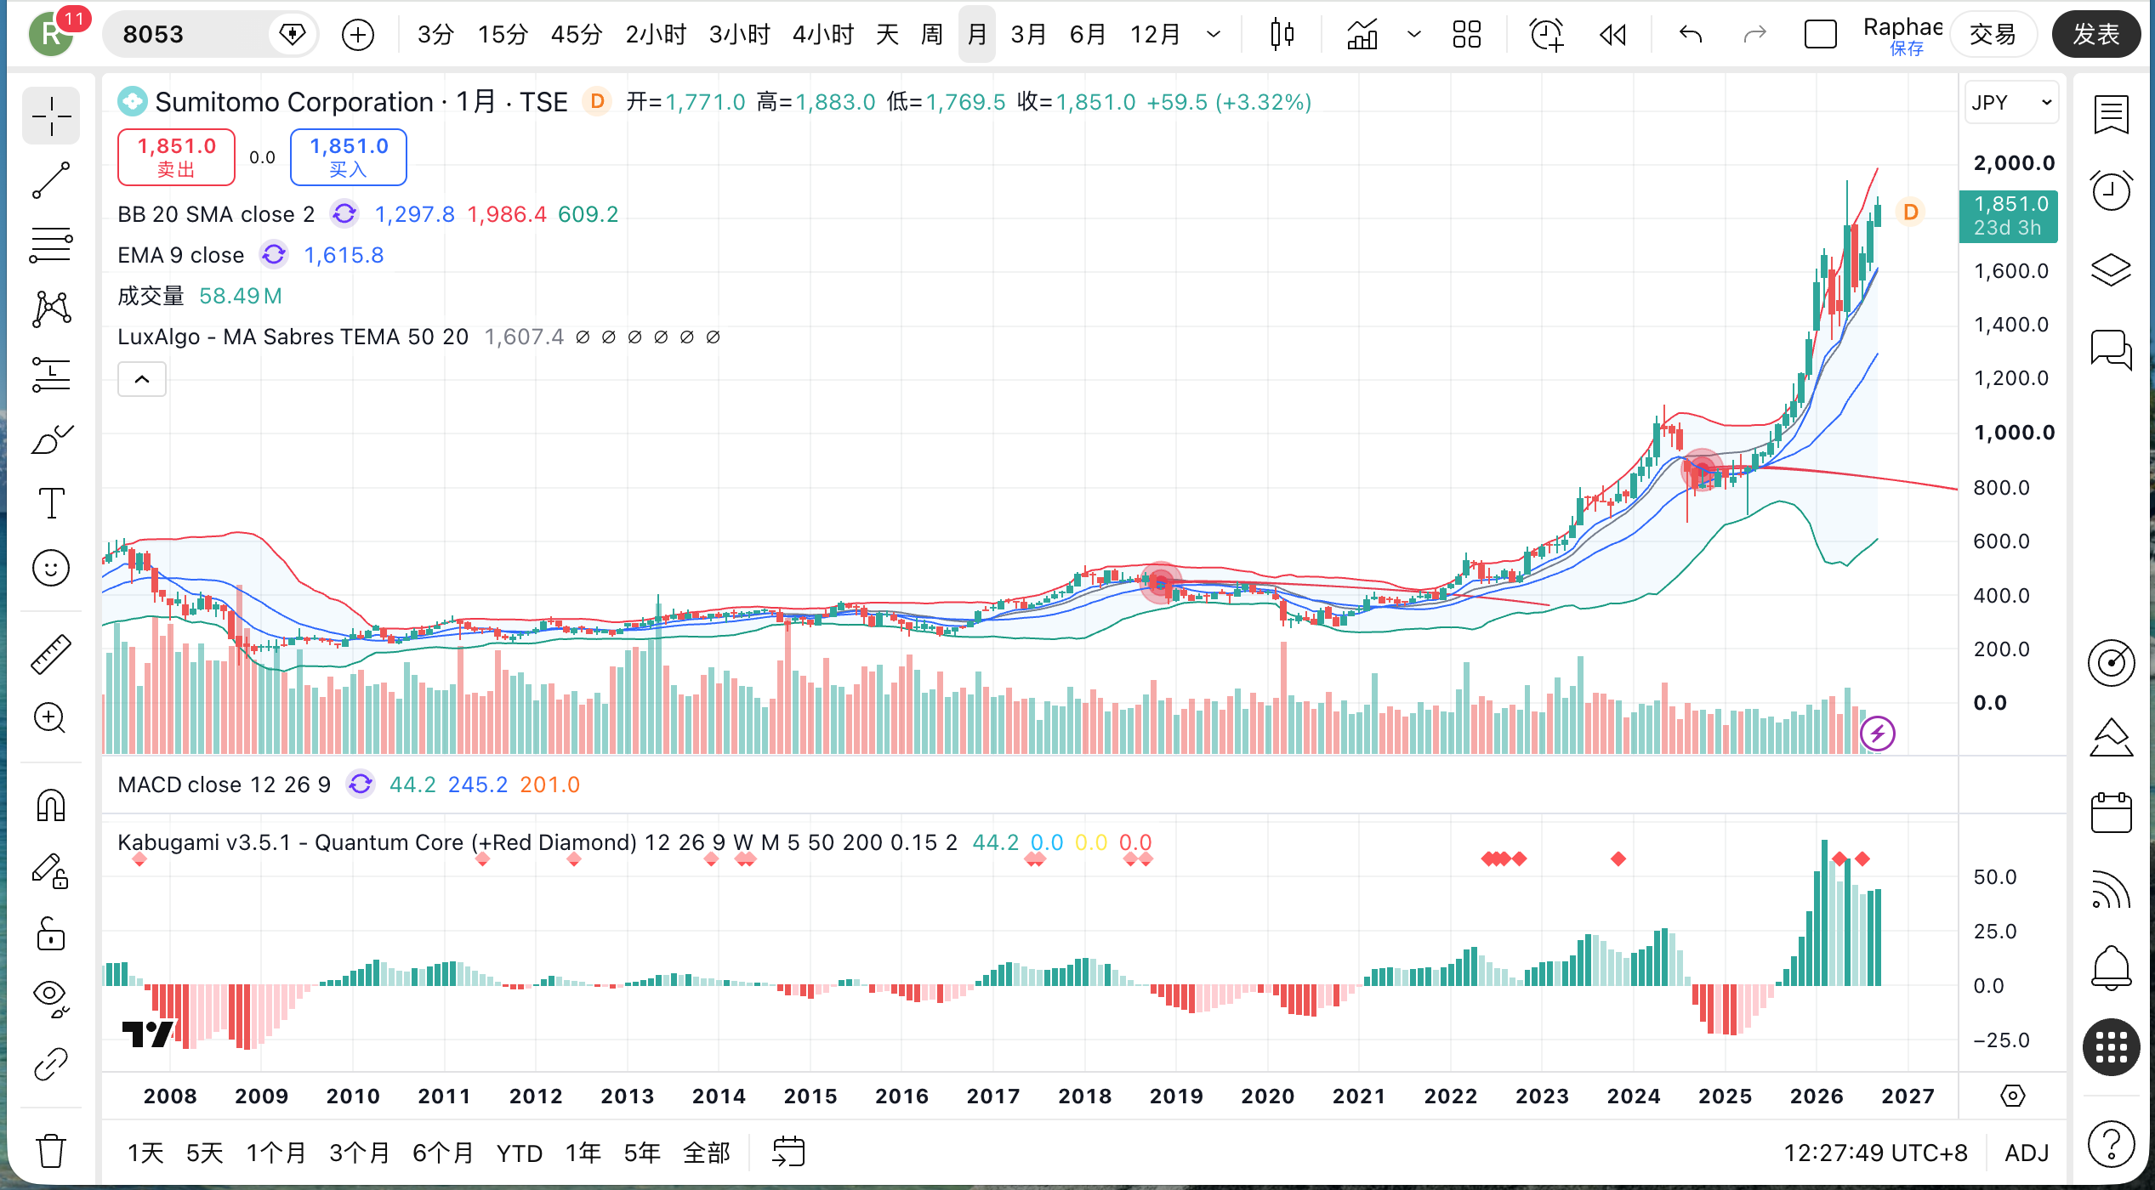Screen dimensions: 2155x1190
Task: Click the 发表 publish button
Action: click(2095, 35)
